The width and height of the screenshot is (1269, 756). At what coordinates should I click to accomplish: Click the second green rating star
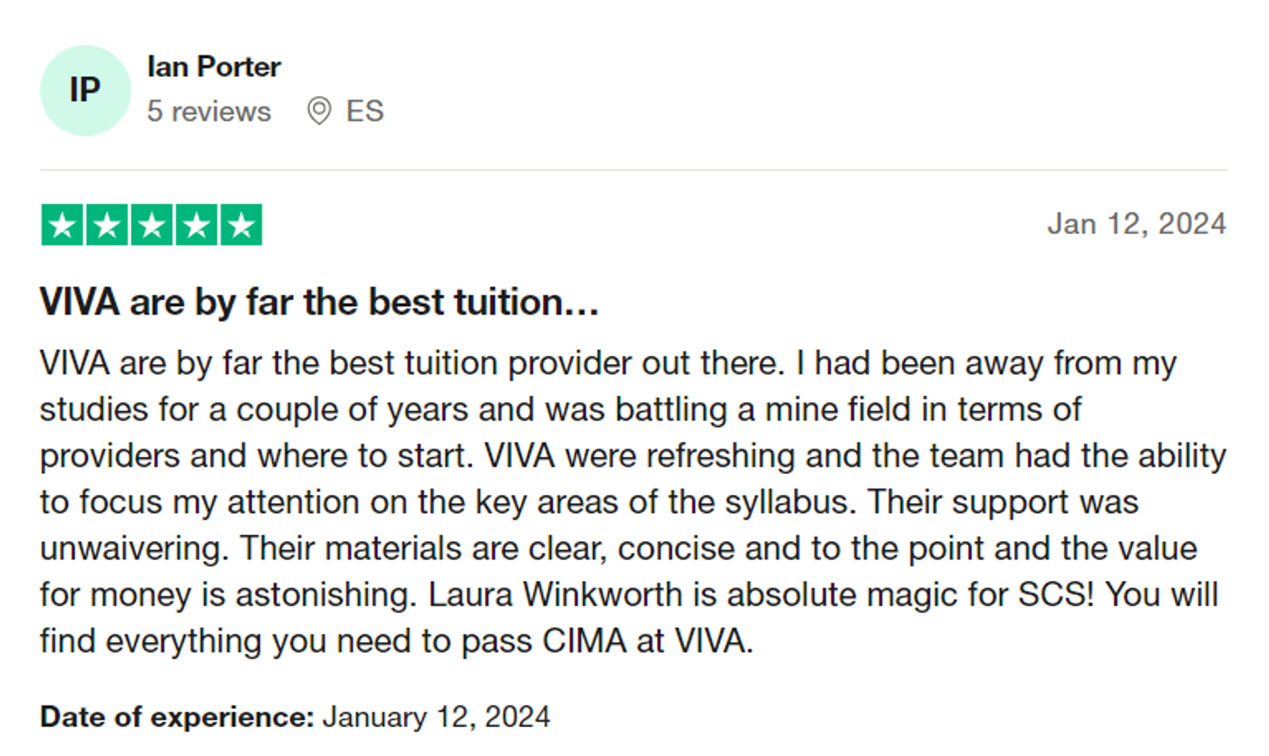tap(107, 226)
